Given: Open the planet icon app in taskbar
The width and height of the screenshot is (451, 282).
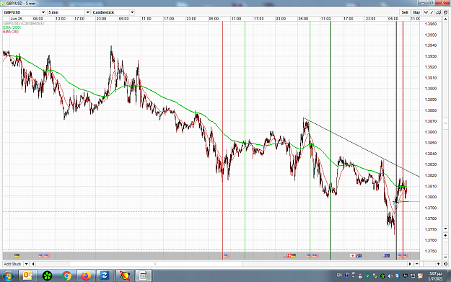Looking at the screenshot, I should [125, 276].
